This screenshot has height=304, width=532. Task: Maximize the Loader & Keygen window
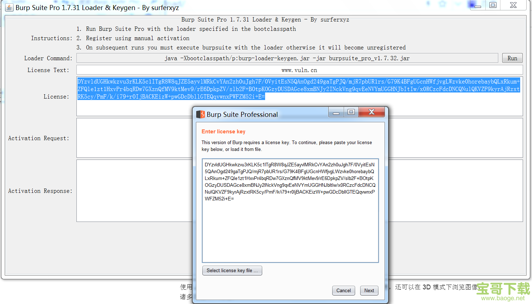493,5
